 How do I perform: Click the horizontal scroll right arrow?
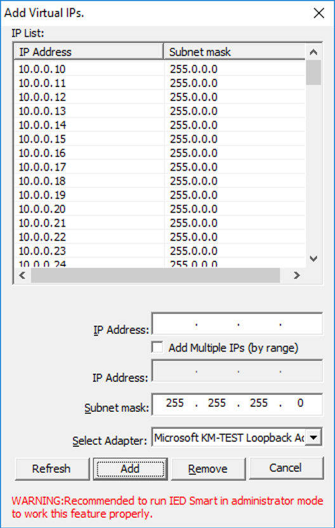pos(297,275)
